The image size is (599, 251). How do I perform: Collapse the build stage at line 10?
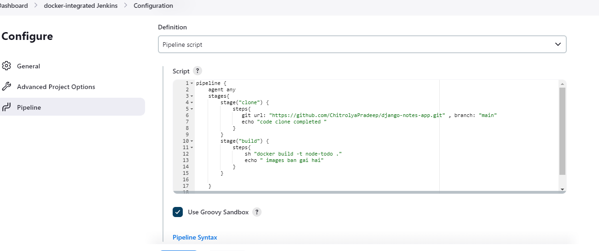tap(192, 141)
